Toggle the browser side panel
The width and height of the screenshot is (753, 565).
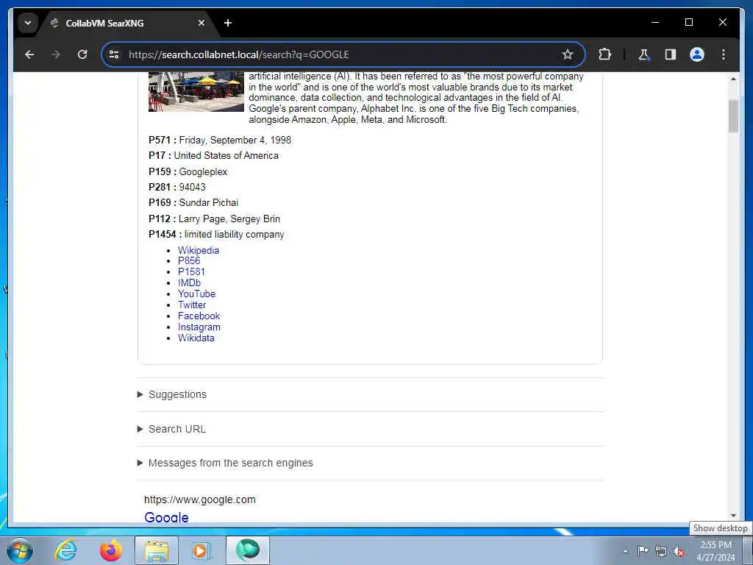coord(671,54)
